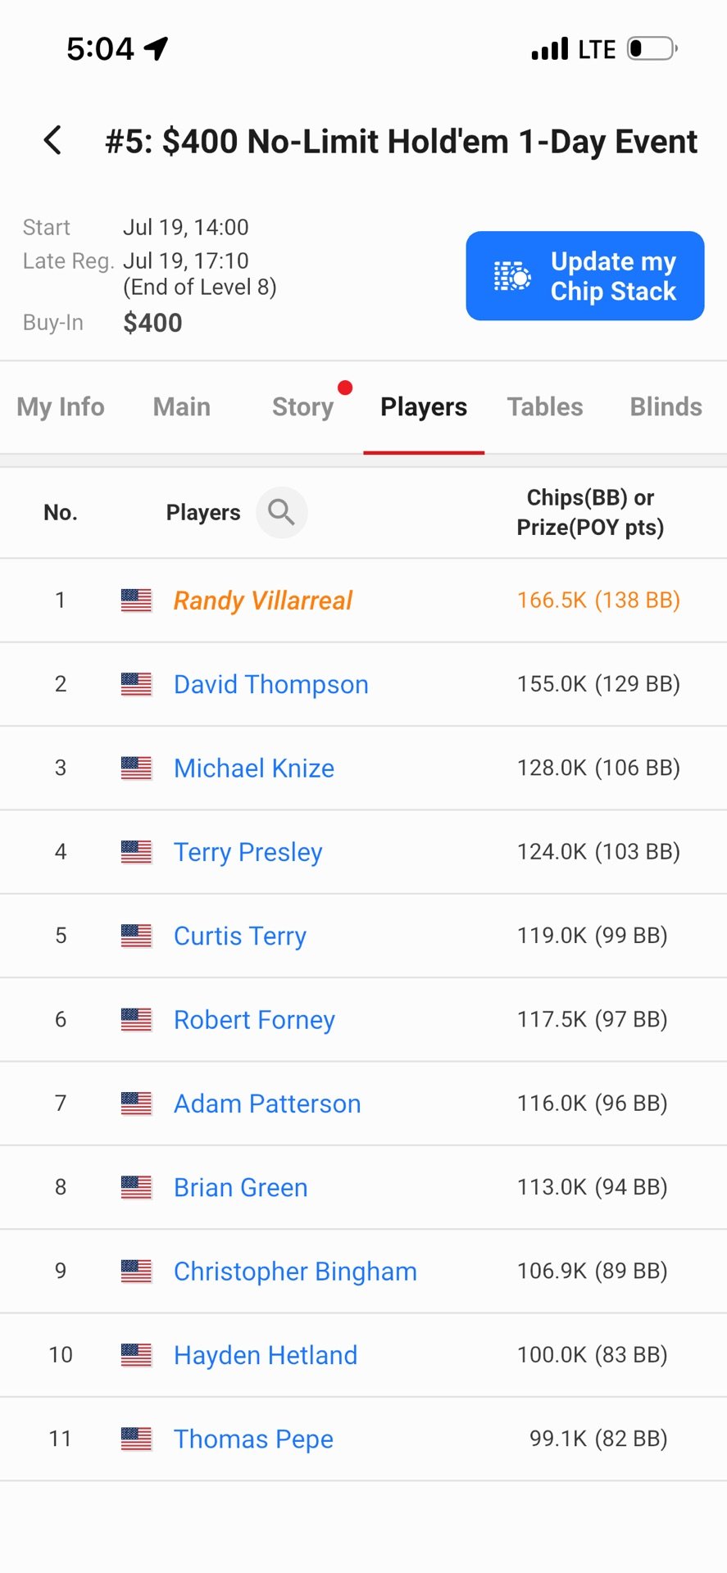Tap the Chips(BB) or Prize column header

[x=590, y=513]
